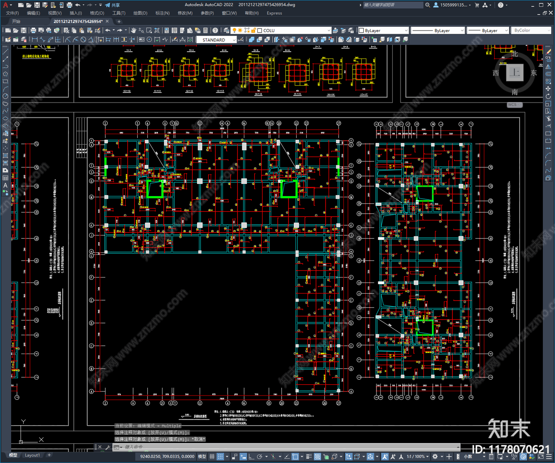Switch to the Layout1 tab
This screenshot has height=463, width=555.
click(32, 455)
